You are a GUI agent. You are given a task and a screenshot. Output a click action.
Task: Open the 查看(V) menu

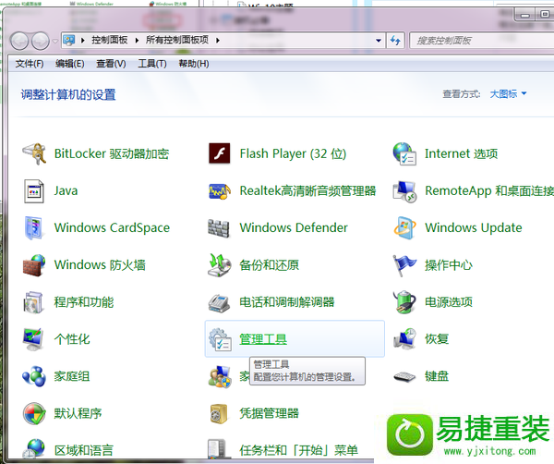111,64
